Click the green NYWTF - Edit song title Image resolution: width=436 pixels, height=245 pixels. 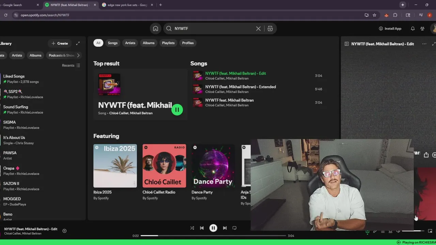235,73
